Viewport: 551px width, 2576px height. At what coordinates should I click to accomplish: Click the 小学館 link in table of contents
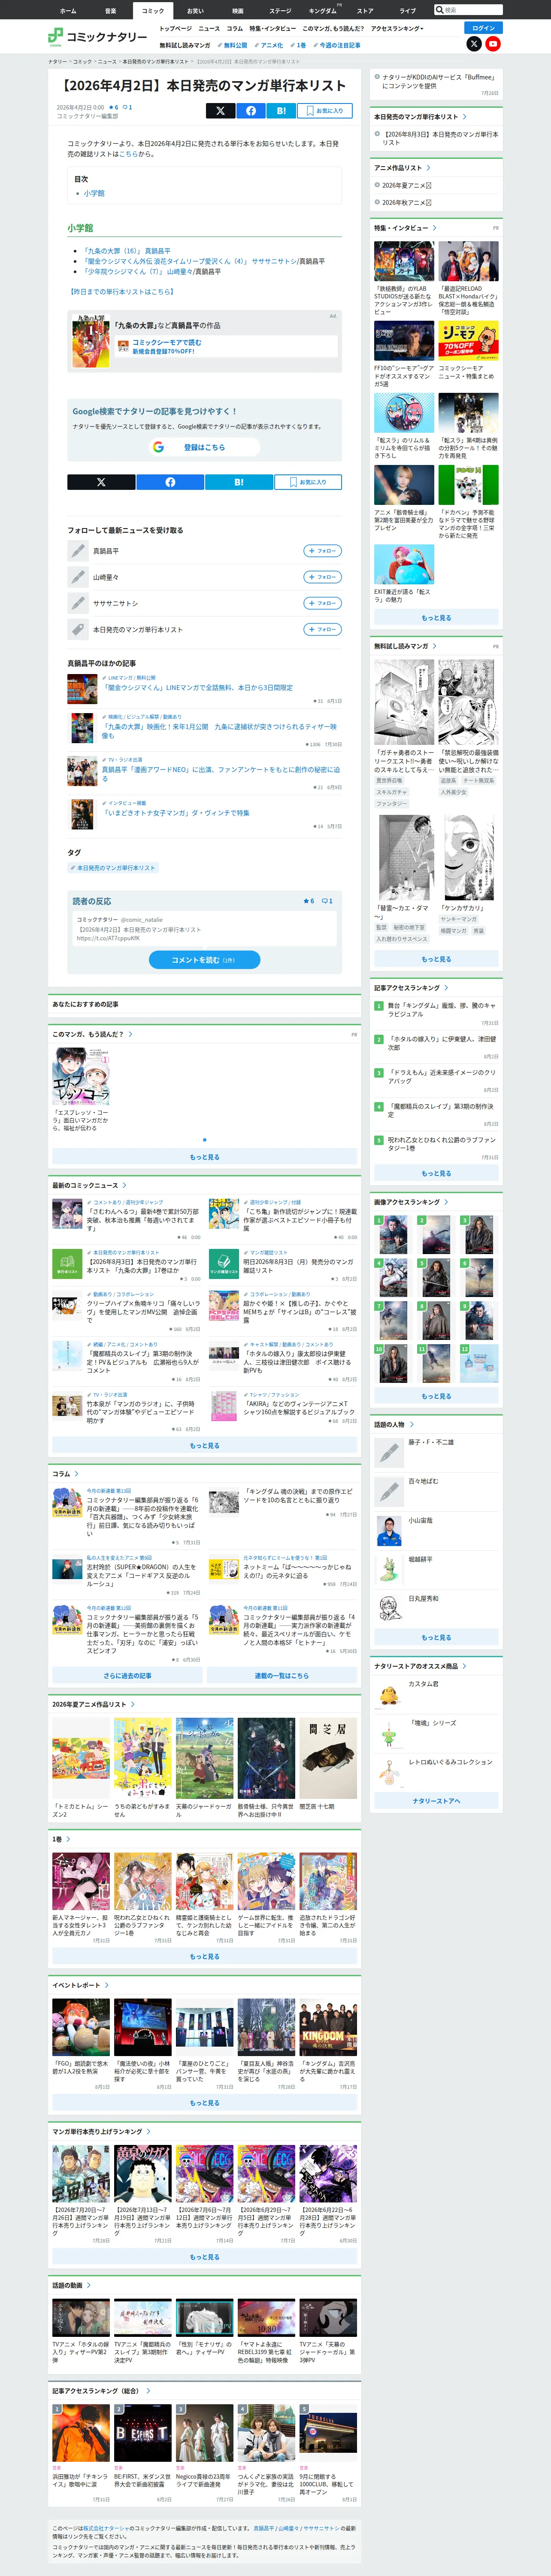point(94,193)
